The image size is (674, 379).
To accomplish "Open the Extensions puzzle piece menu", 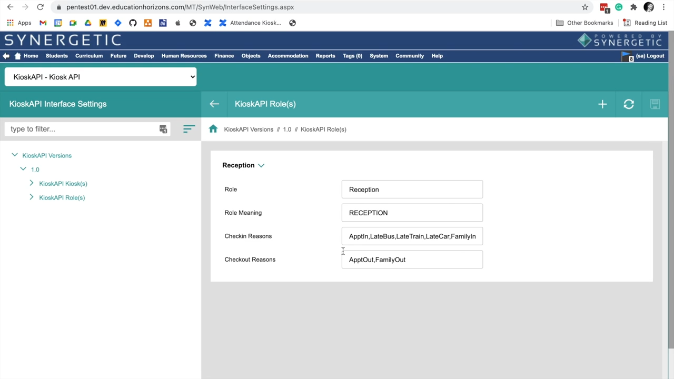I will coord(633,7).
